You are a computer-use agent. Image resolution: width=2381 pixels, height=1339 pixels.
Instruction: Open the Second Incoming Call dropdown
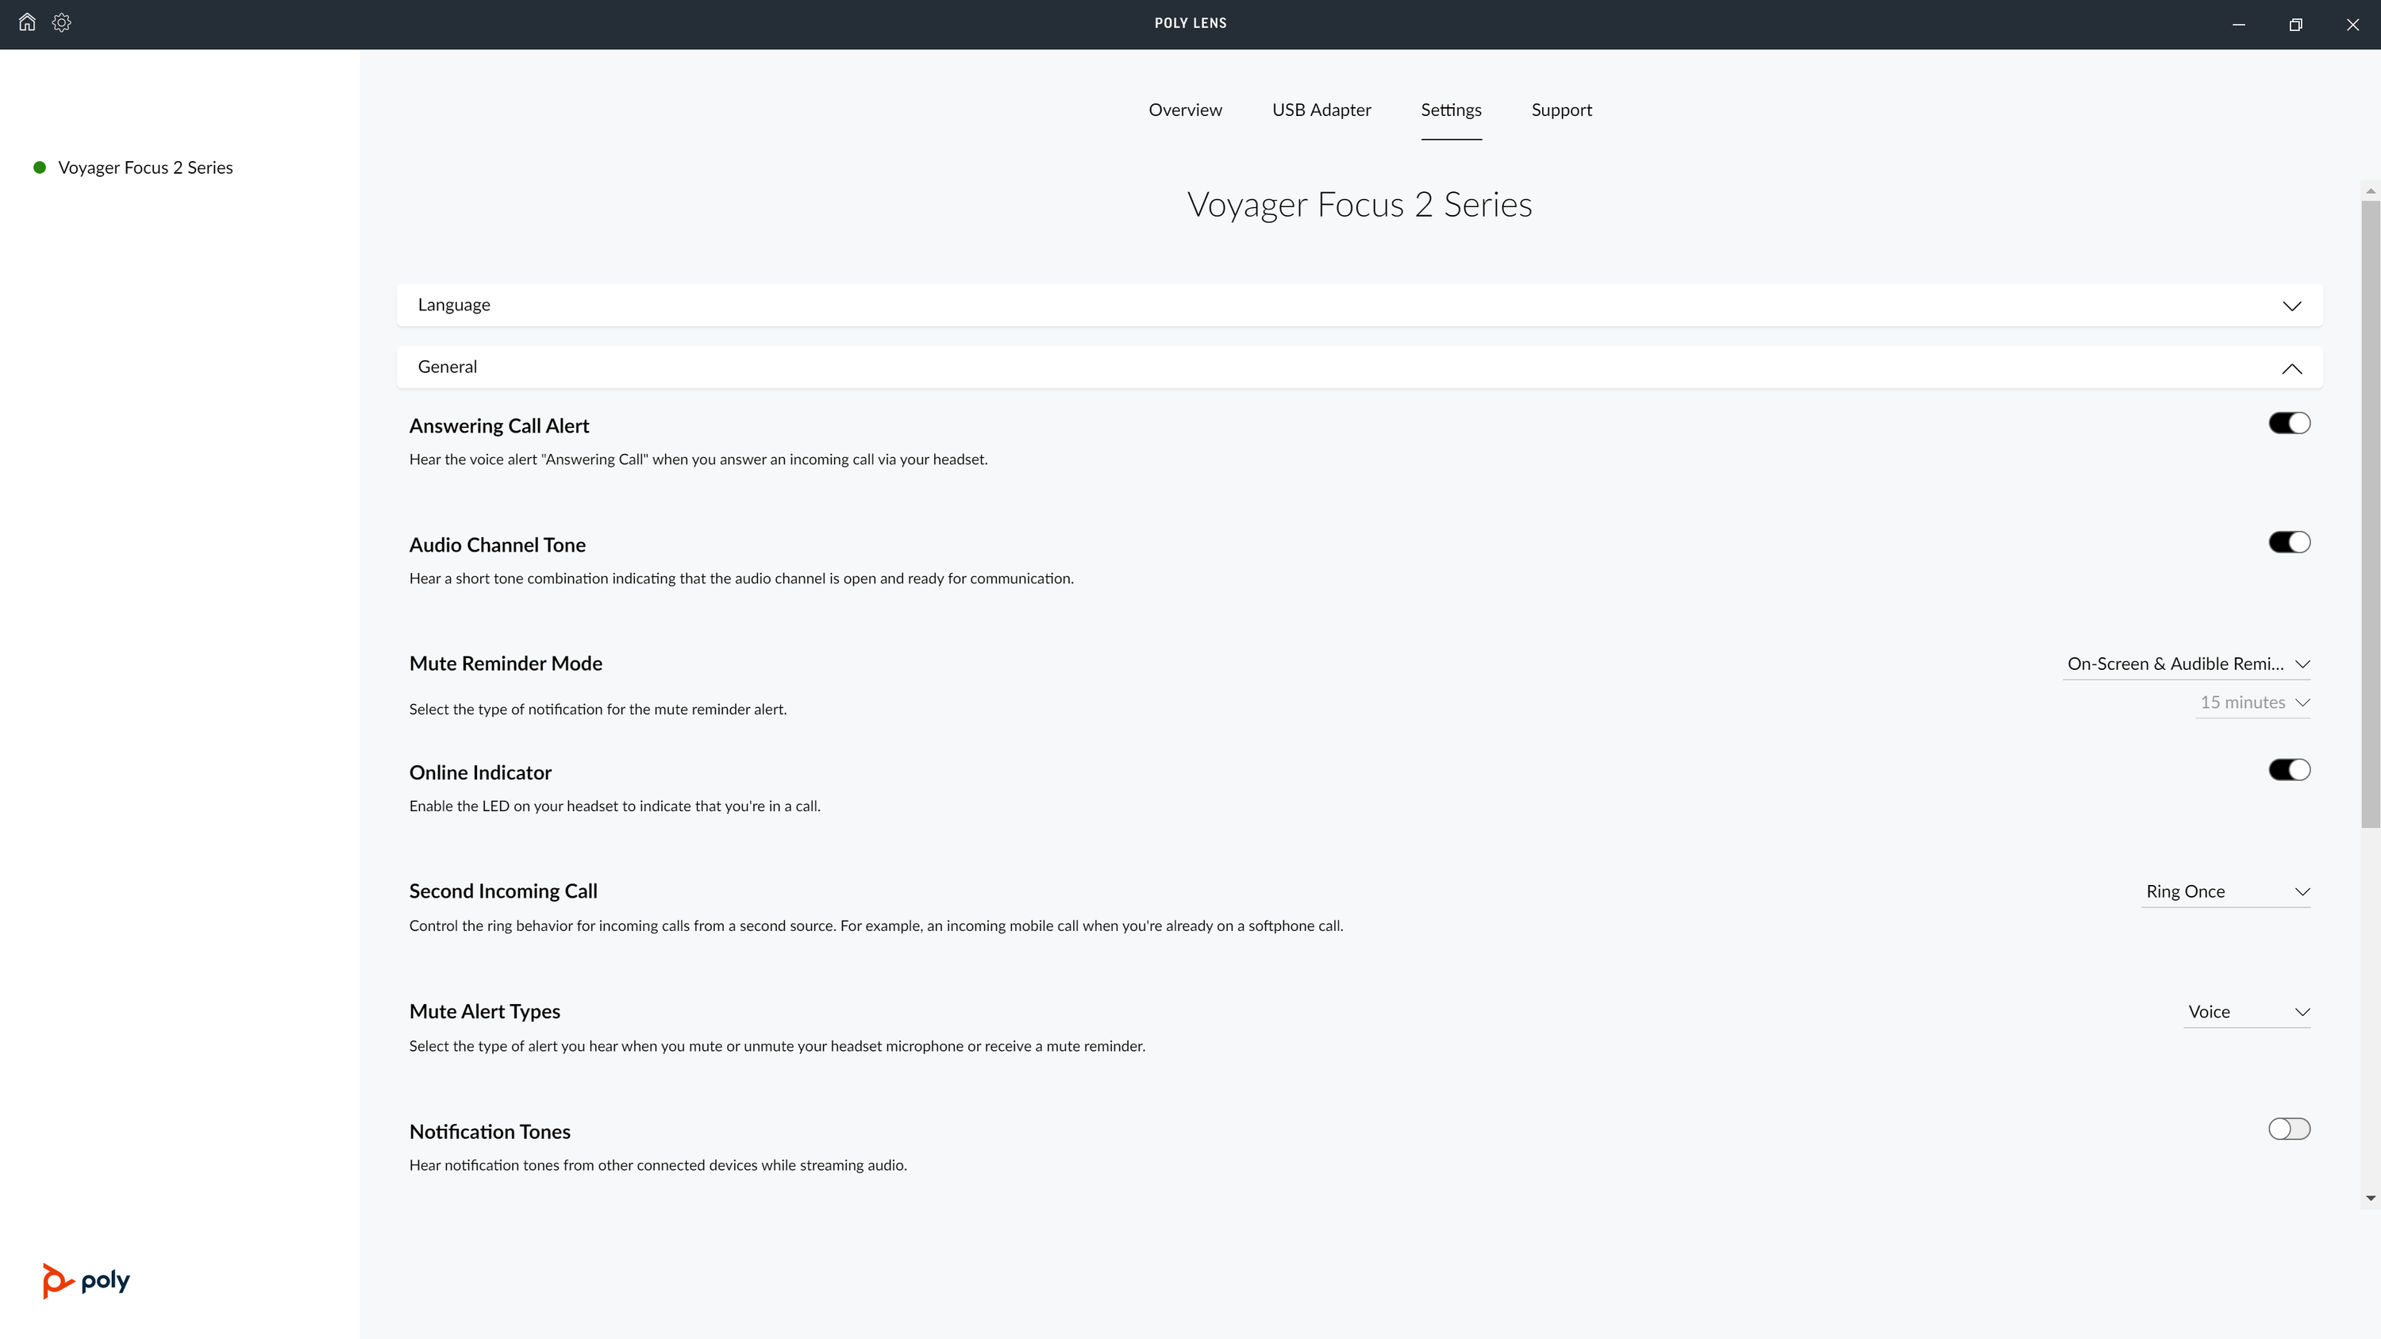[x=2225, y=892]
